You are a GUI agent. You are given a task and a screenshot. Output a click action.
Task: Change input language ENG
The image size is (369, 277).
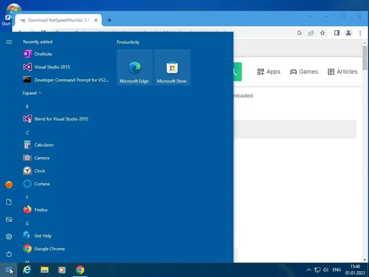[x=337, y=270]
